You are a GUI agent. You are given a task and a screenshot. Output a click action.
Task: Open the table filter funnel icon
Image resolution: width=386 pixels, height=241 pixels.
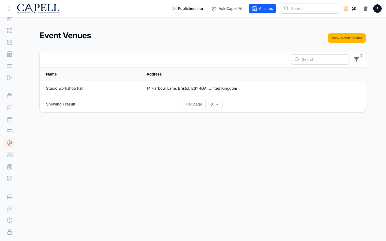pyautogui.click(x=357, y=59)
